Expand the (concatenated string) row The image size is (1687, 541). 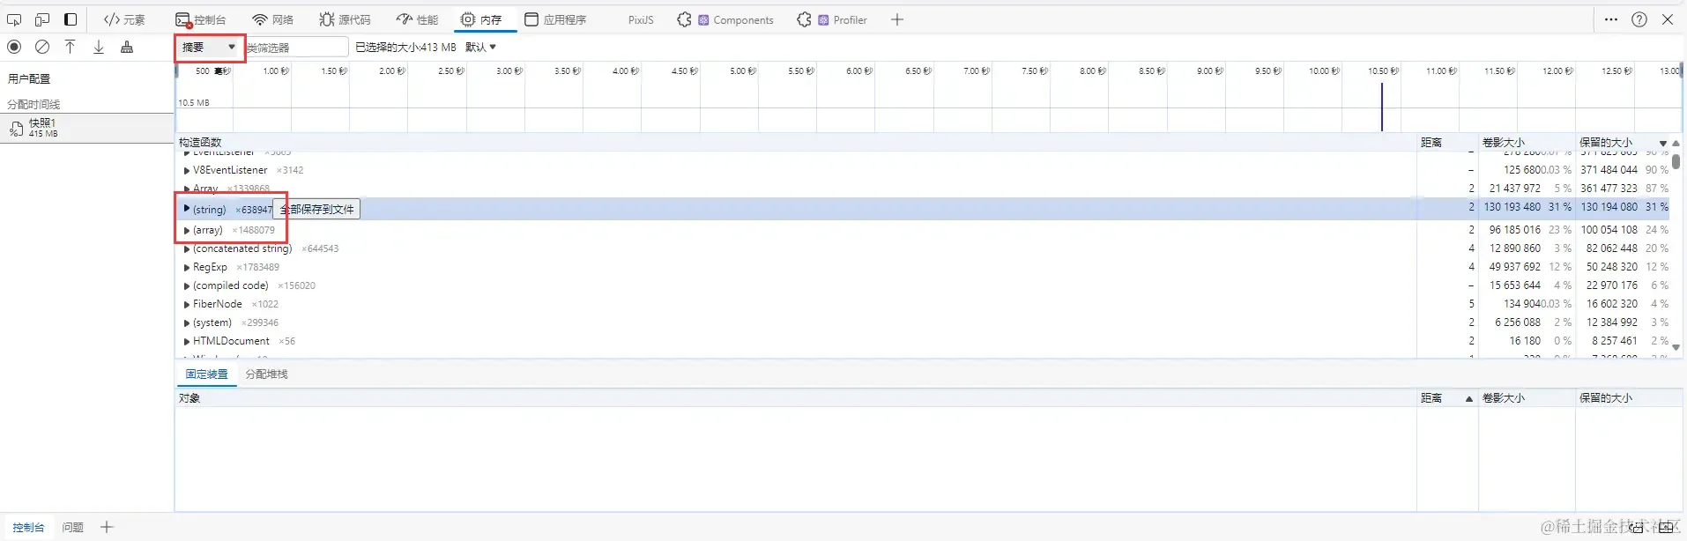click(x=186, y=249)
